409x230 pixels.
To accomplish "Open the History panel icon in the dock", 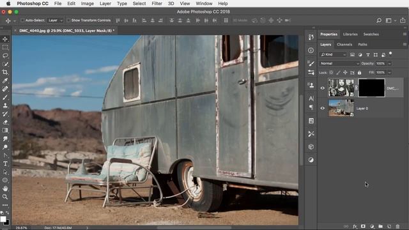I will coord(311,37).
